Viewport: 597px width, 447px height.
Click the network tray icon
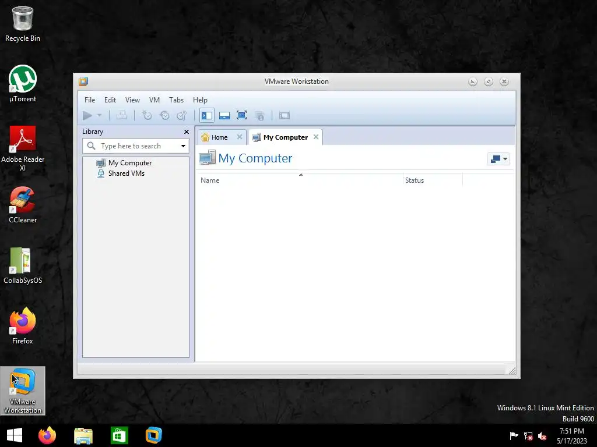[528, 436]
